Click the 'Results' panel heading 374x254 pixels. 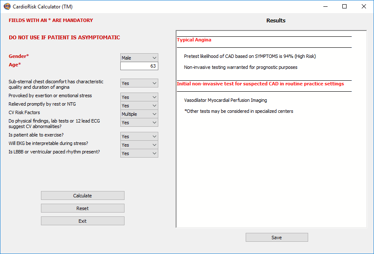[276, 21]
